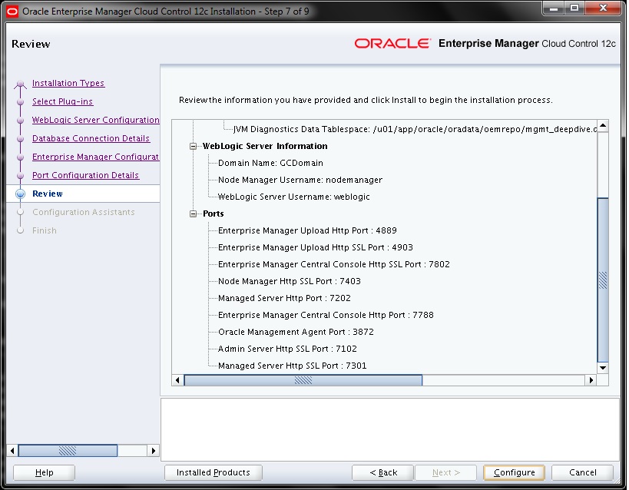Click the Oracle window icon in title bar
This screenshot has height=490, width=629.
[12, 12]
